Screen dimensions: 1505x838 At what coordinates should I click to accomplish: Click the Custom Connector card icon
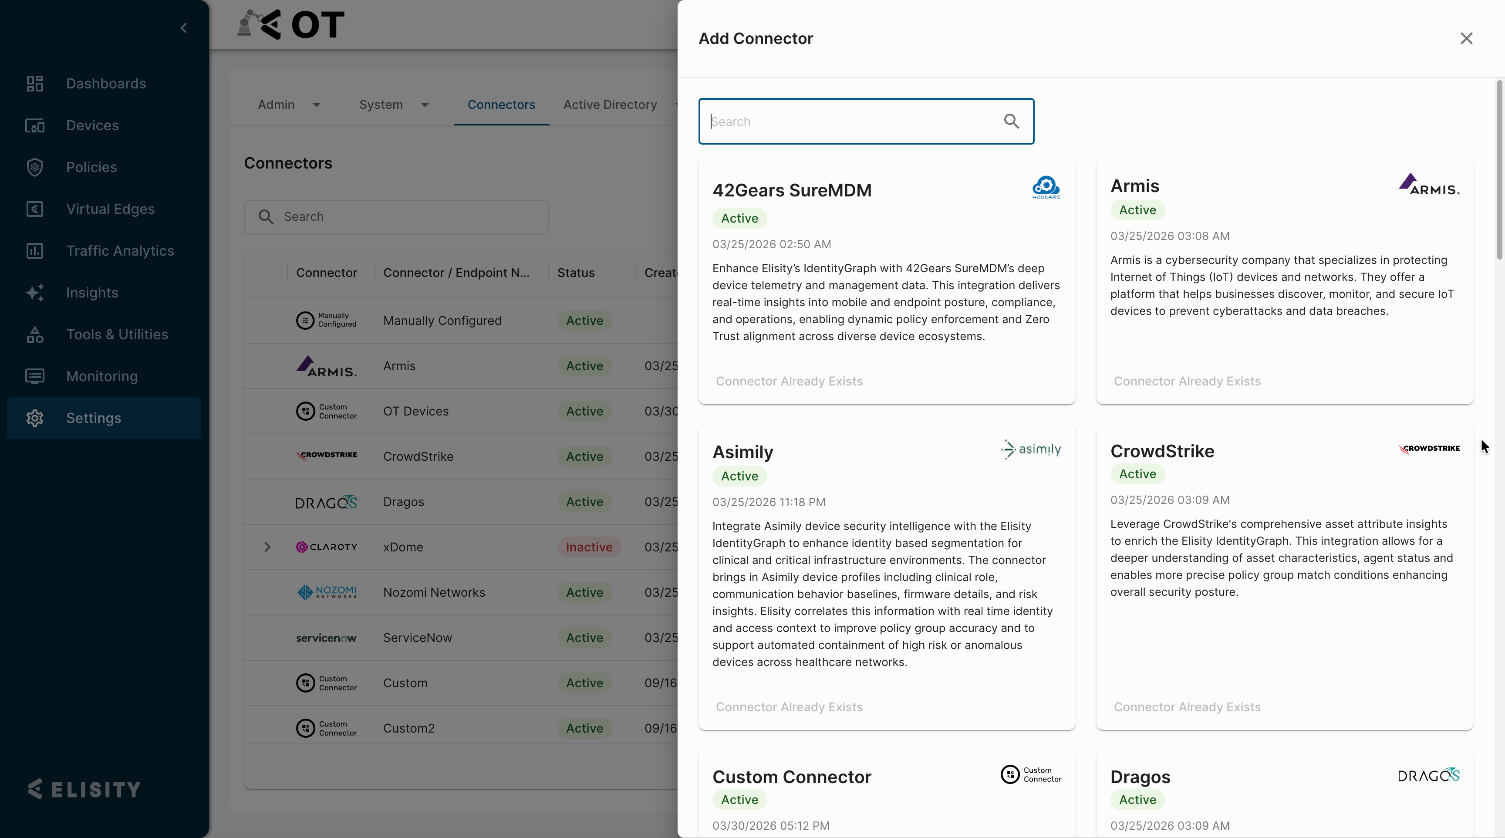point(1031,774)
